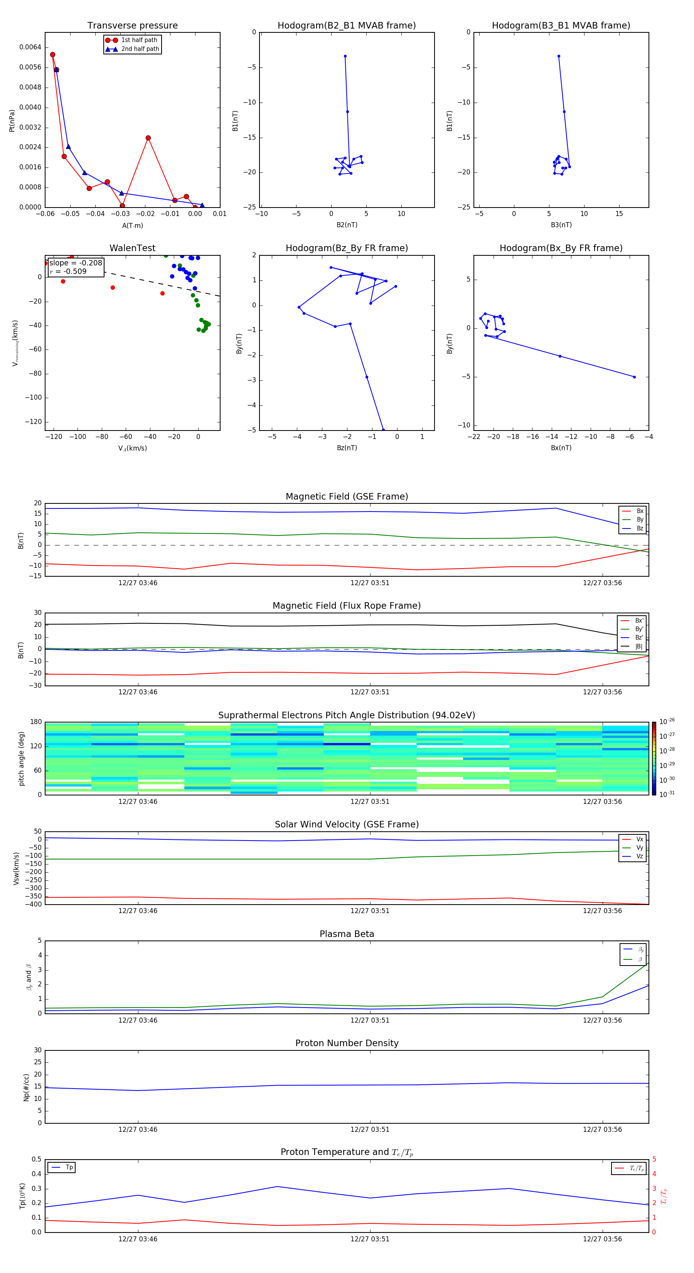
Task: Click '12/27 03:46' tick under GSE magnetic field
Action: (138, 582)
